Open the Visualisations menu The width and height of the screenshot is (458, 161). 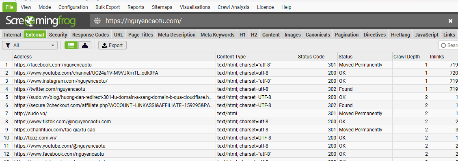(x=195, y=7)
